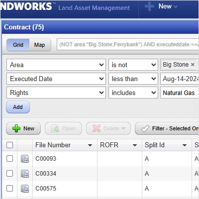This screenshot has height=199, width=199.
Task: Toggle the select-all checkbox in grid header
Action: [x=9, y=145]
